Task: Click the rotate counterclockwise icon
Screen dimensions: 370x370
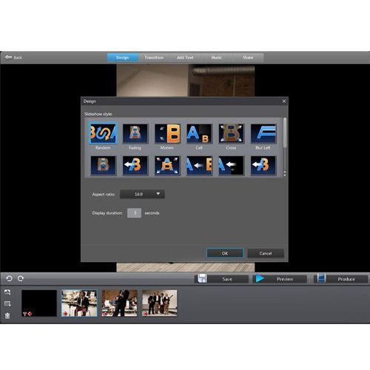Action: pyautogui.click(x=9, y=278)
